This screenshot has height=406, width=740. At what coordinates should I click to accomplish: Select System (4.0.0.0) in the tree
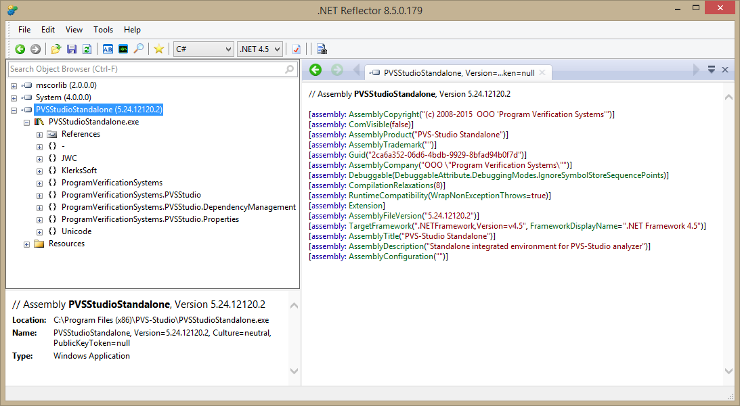coord(63,97)
